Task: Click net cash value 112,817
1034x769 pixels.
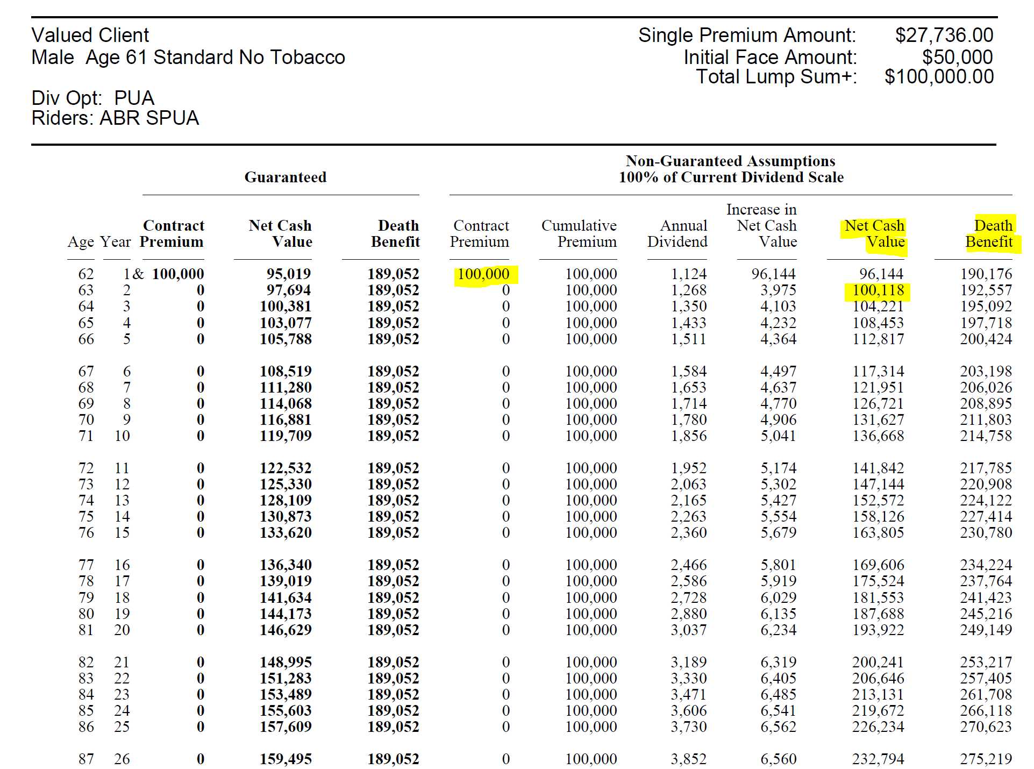Action: 878,339
